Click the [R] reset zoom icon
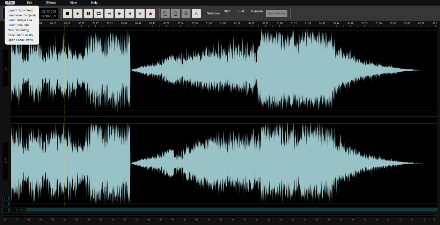 pos(21,210)
